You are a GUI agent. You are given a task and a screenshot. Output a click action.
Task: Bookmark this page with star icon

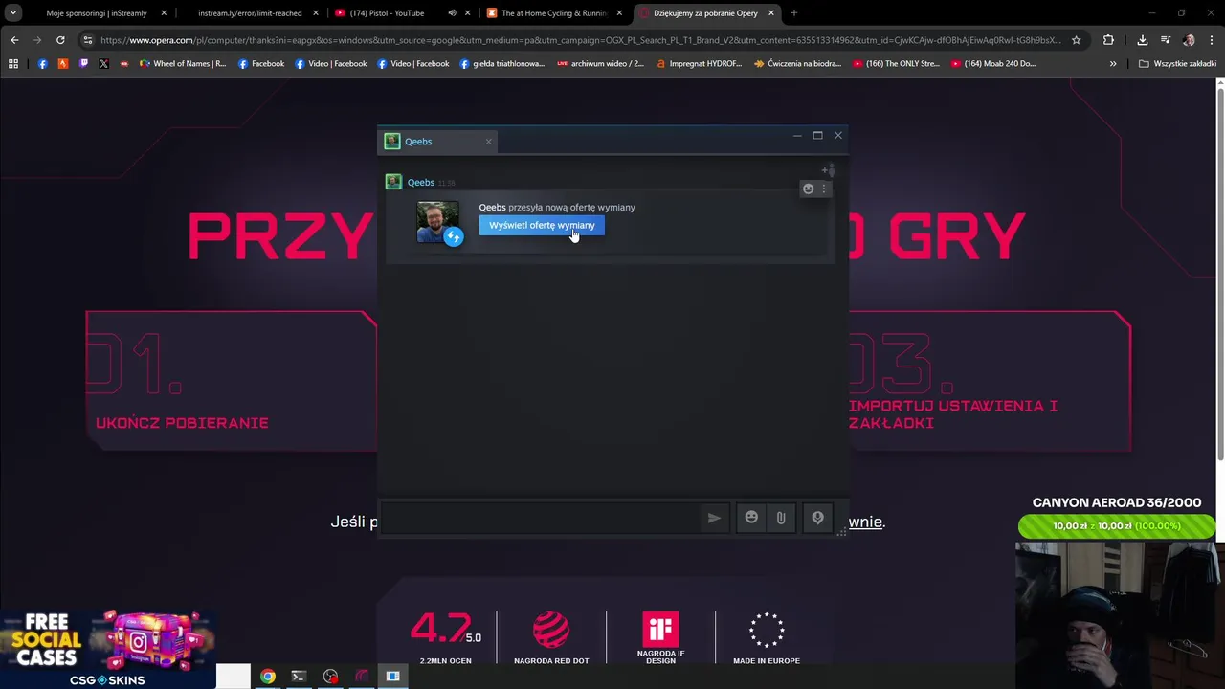tap(1076, 40)
